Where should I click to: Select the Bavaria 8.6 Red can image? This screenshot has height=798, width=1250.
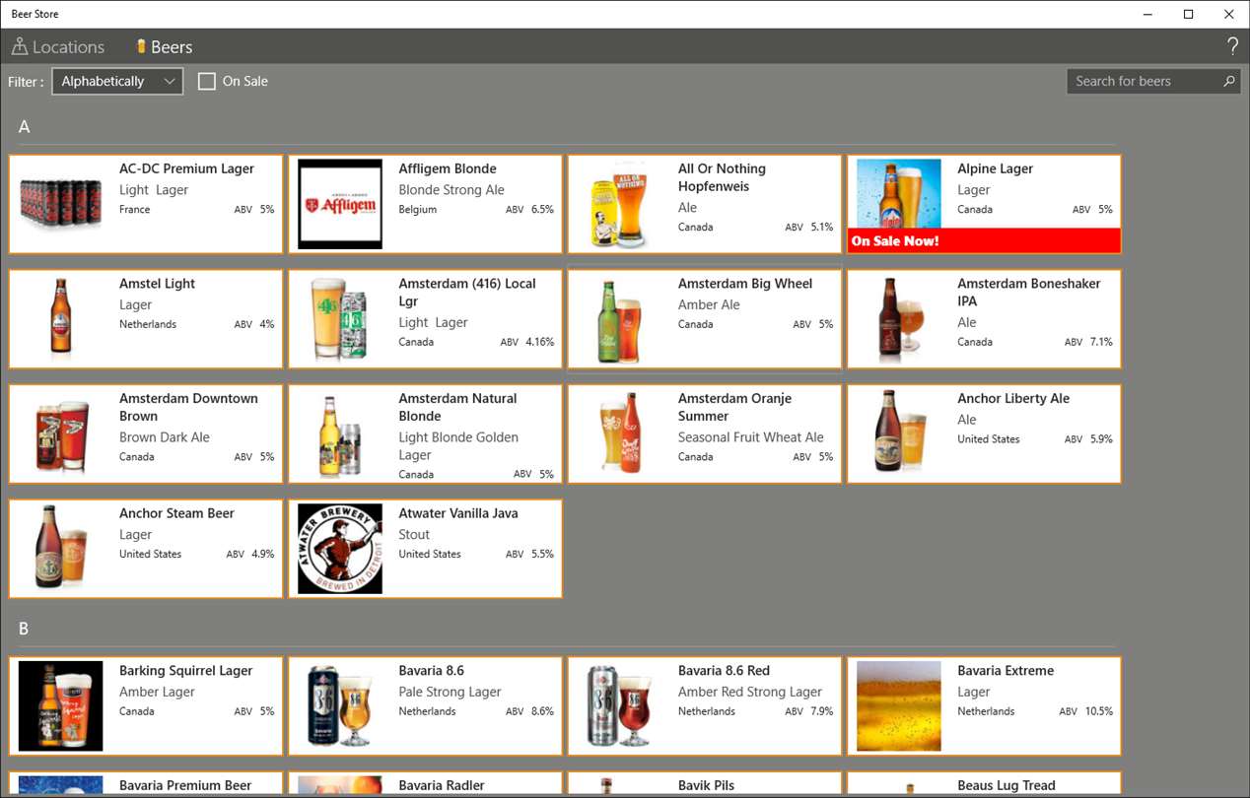(619, 706)
